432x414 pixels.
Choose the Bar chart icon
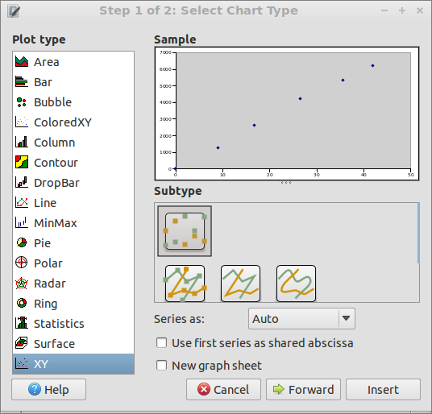point(22,82)
